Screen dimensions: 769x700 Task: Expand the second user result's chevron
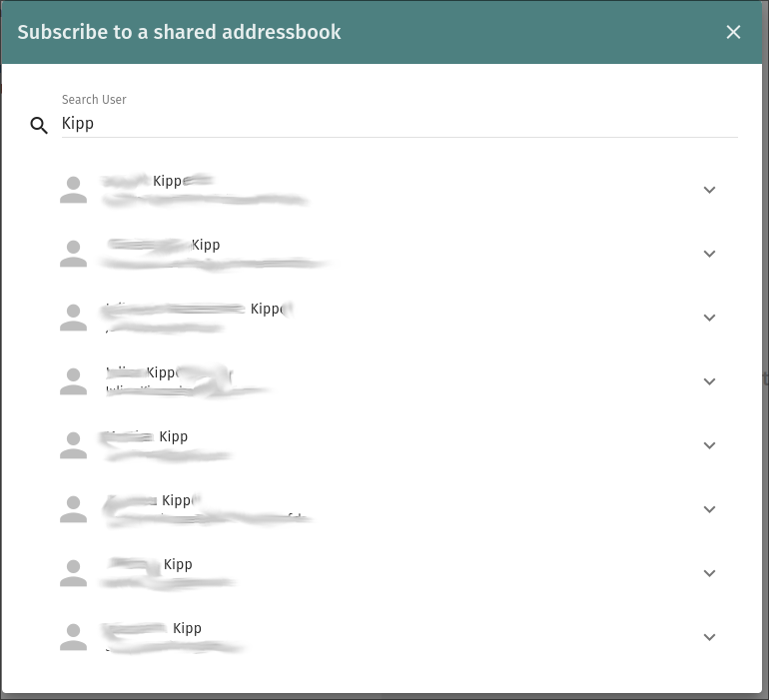710,254
